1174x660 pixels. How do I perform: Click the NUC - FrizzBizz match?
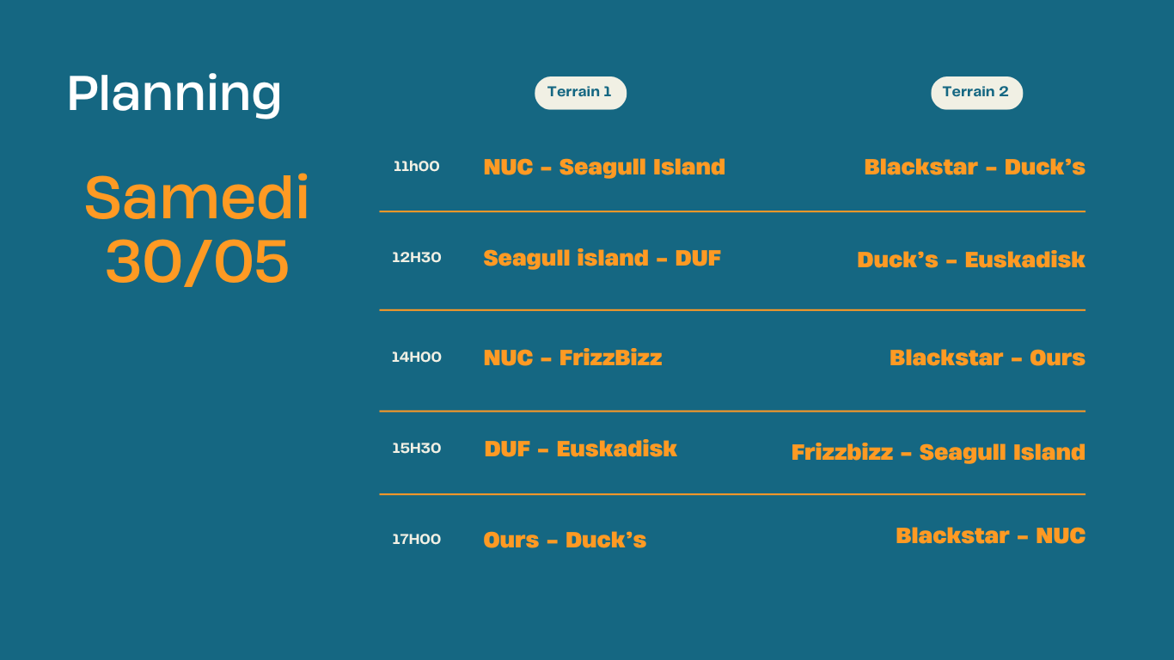tap(572, 357)
